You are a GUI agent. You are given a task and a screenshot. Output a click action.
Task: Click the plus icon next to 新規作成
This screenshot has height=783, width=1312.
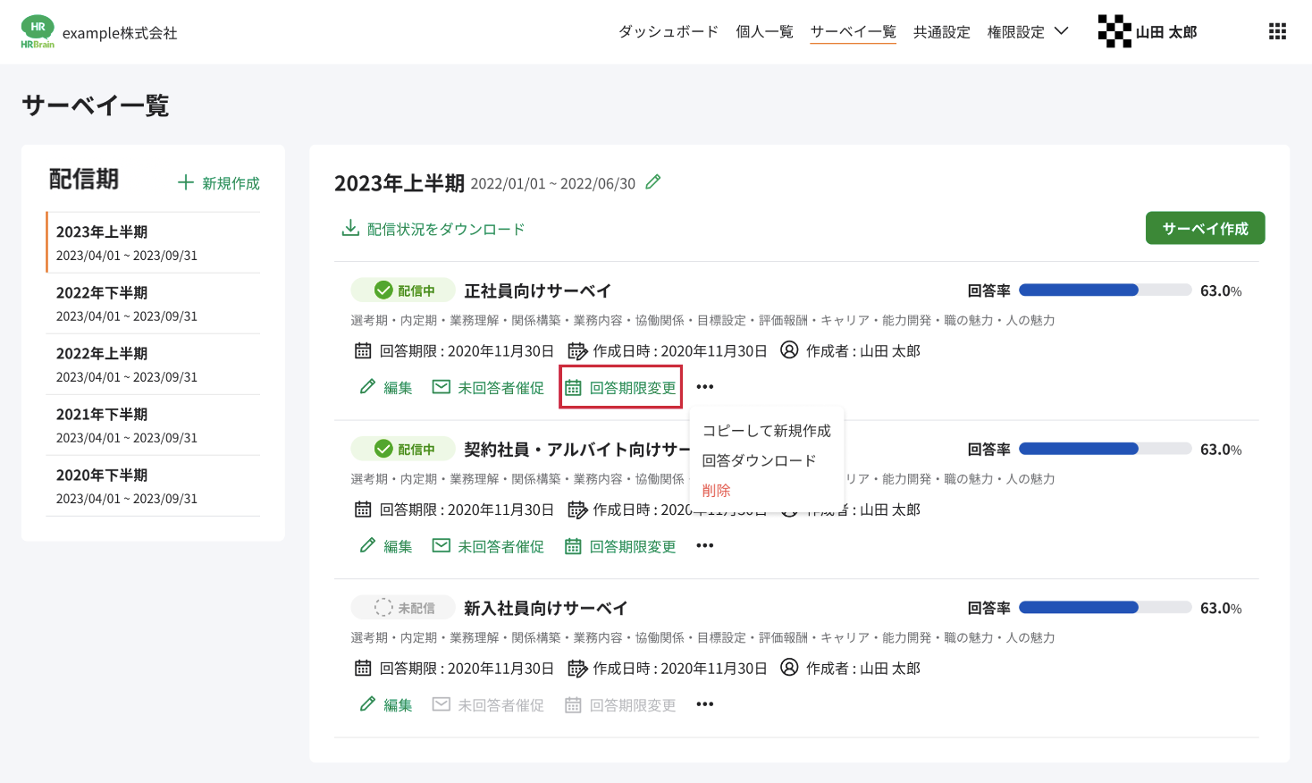coord(185,181)
